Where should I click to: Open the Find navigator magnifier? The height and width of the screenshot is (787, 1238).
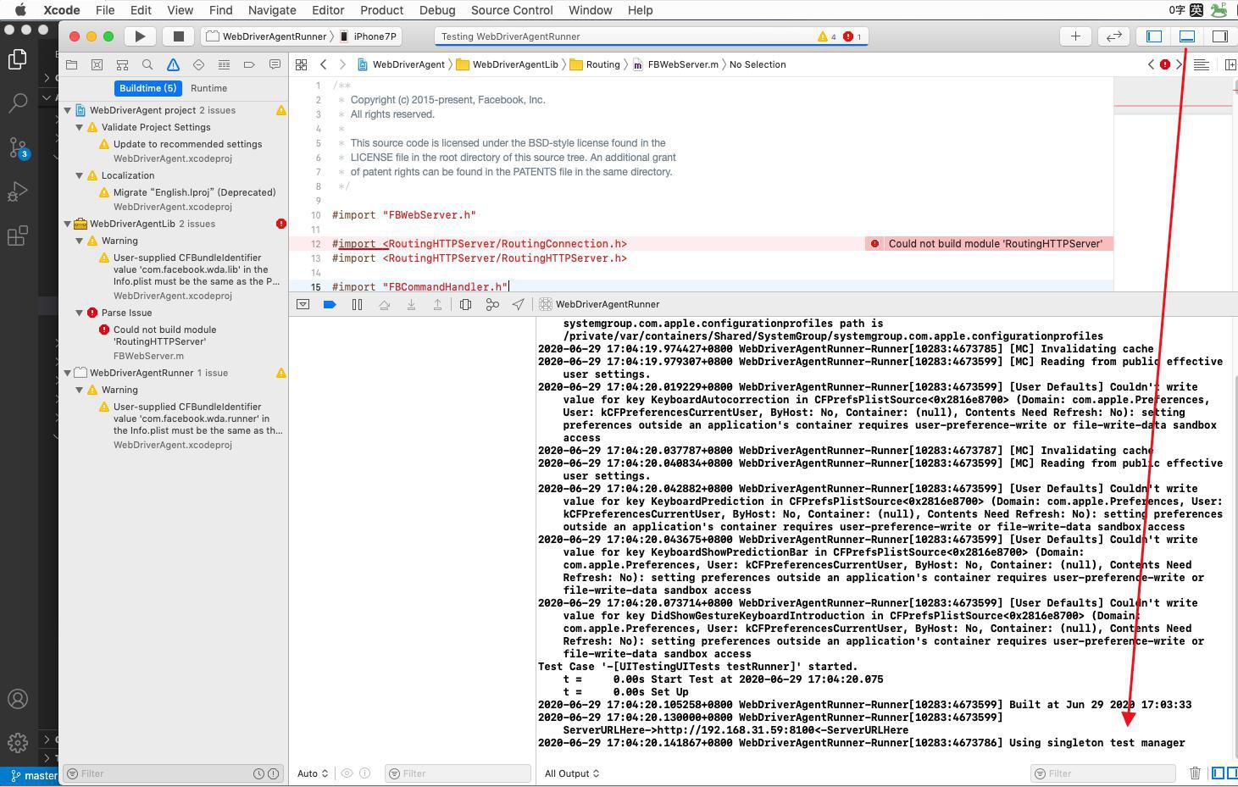click(x=147, y=64)
